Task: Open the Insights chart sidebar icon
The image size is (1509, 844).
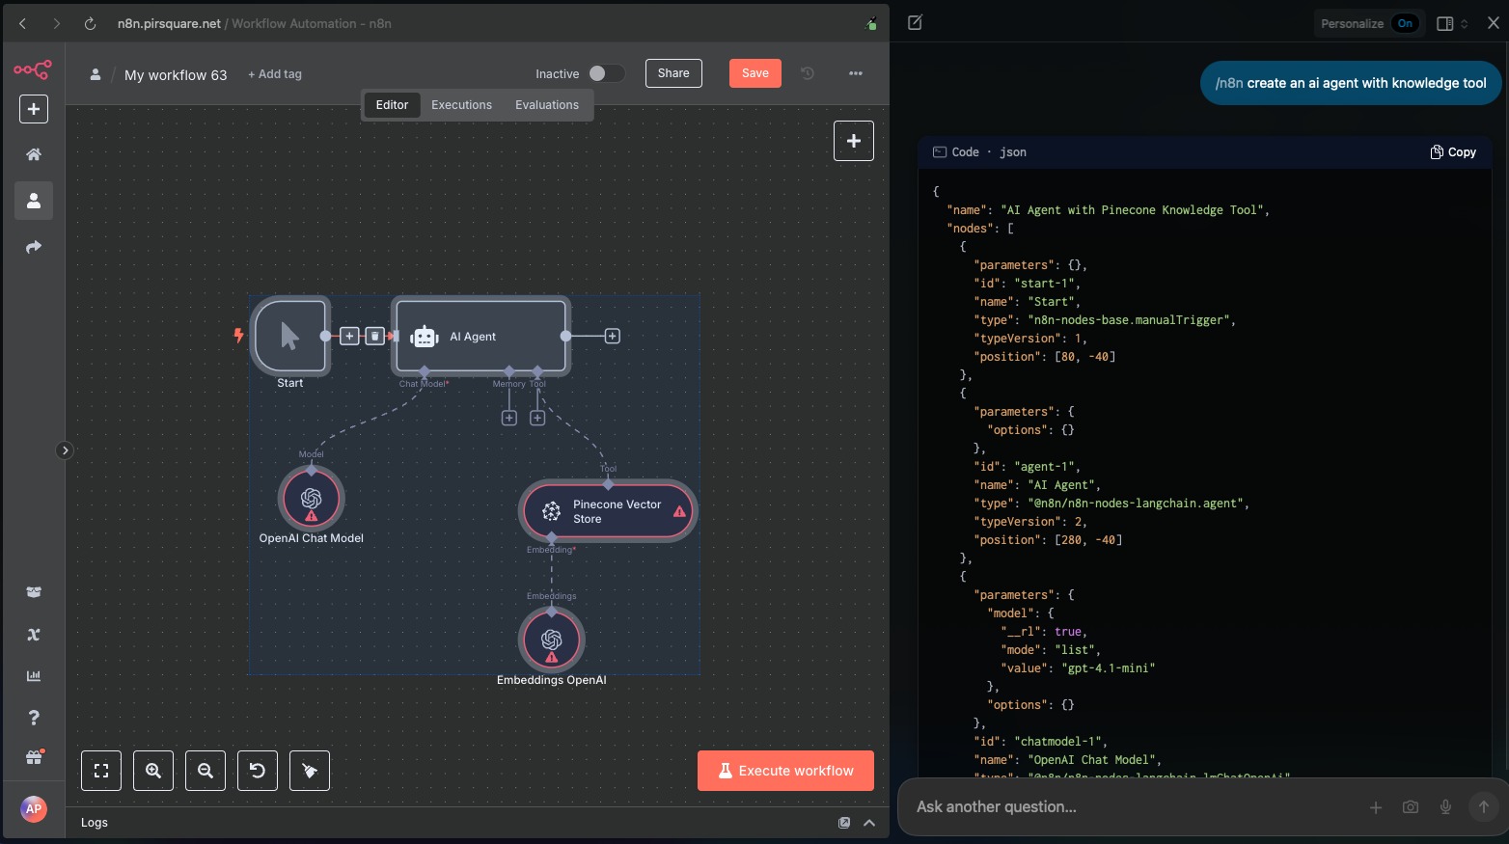Action: pos(34,676)
